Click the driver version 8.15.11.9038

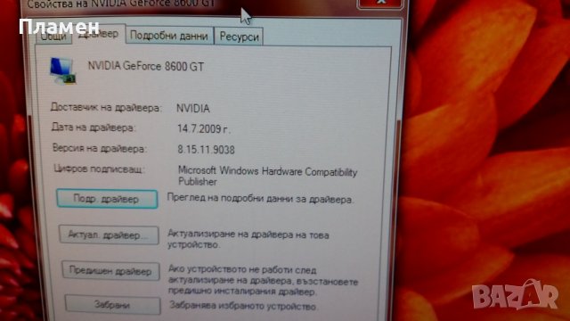pos(206,150)
